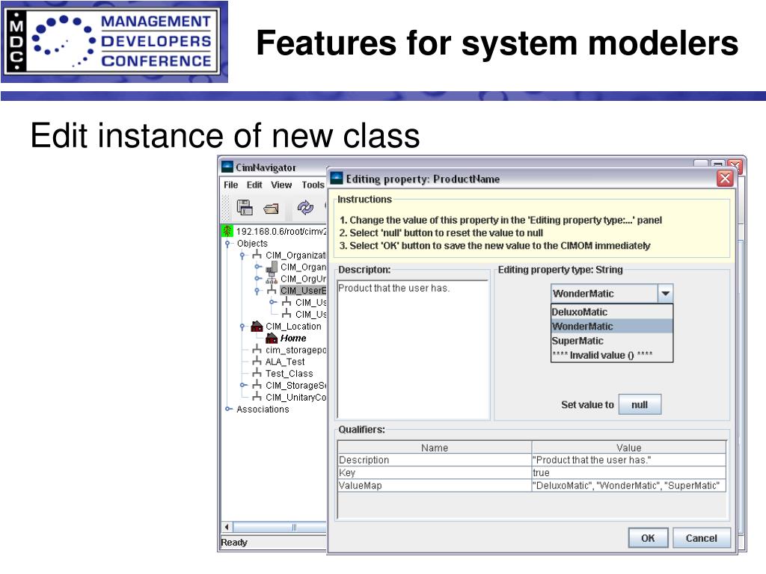Click the class icon beside highlighted CIM_UserE
This screenshot has width=766, height=574.
click(272, 291)
